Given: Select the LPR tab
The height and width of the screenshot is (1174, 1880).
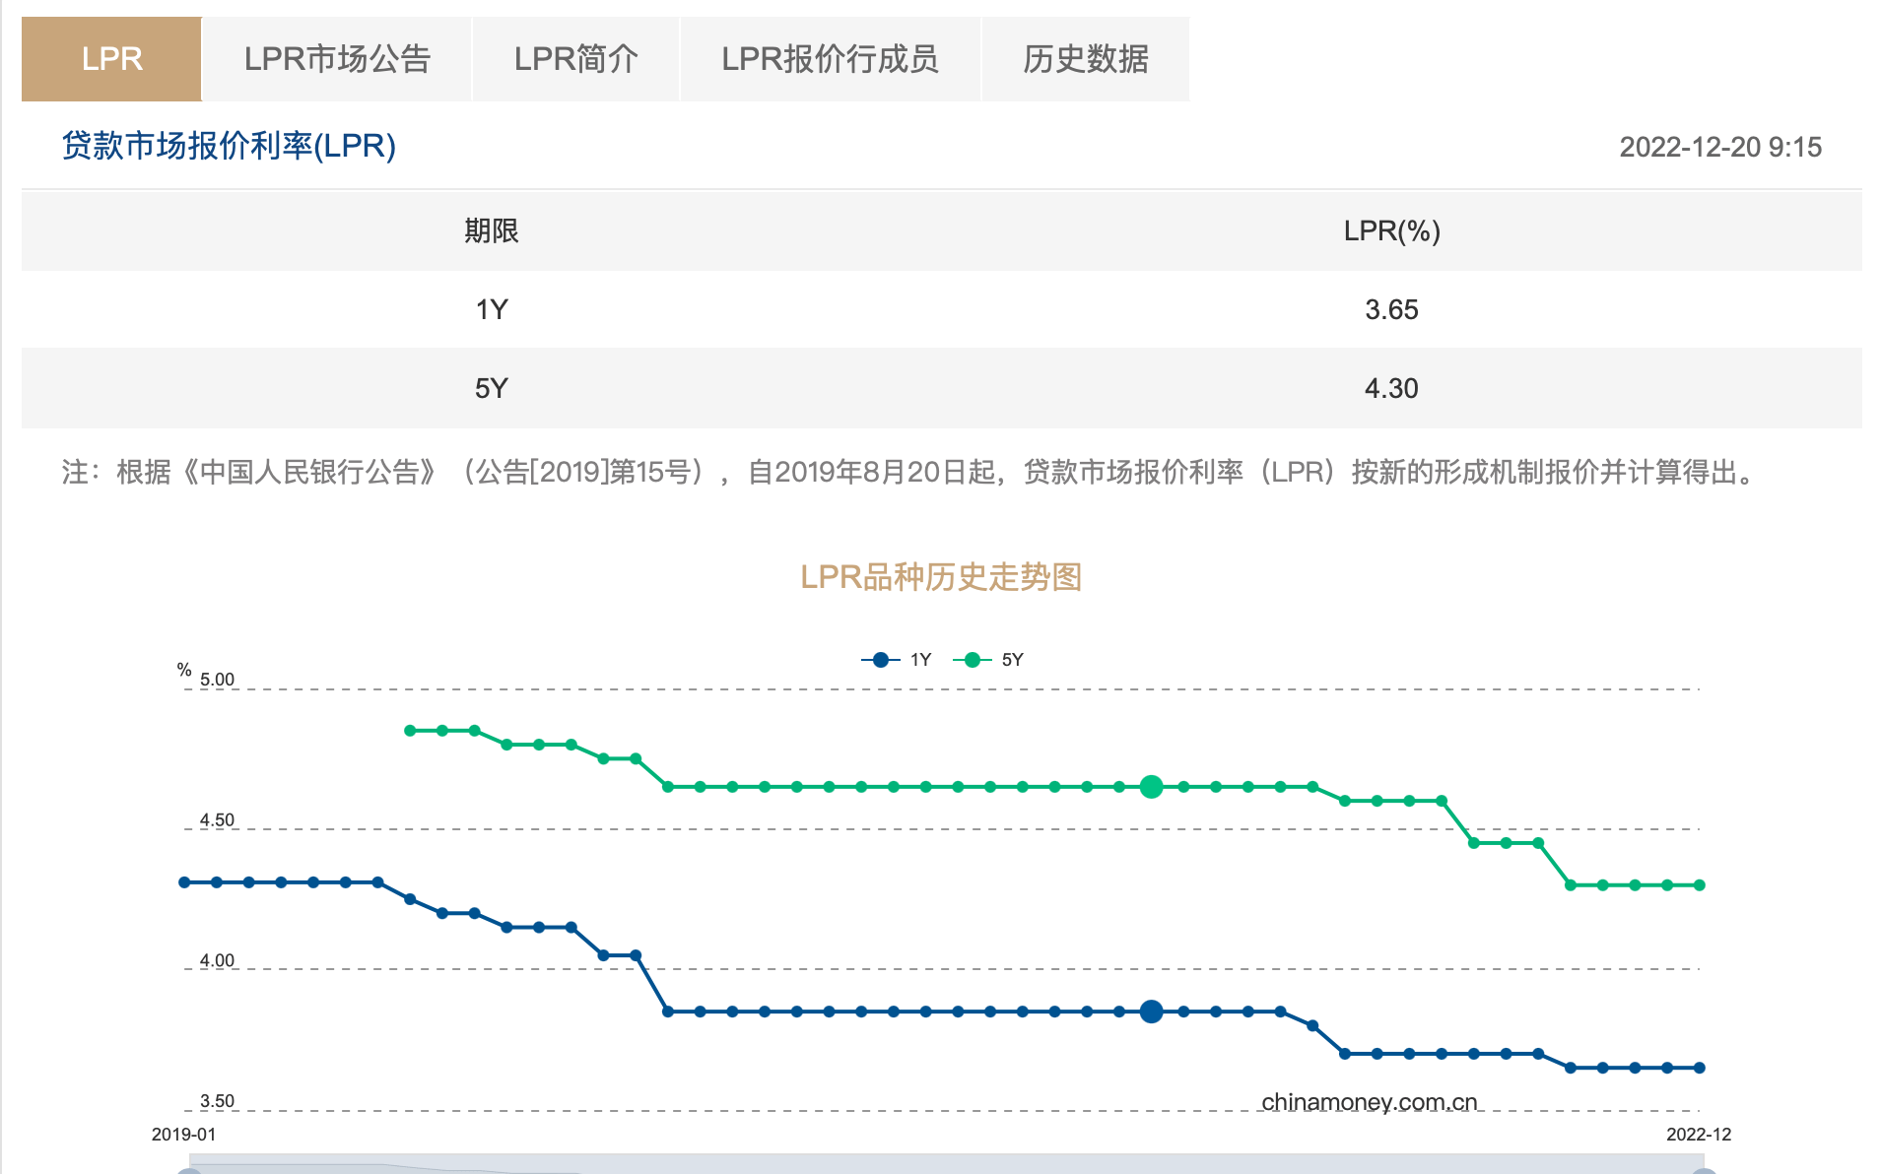Looking at the screenshot, I should click(110, 59).
